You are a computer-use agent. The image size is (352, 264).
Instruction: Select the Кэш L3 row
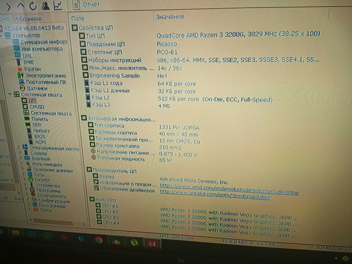pos(128,105)
